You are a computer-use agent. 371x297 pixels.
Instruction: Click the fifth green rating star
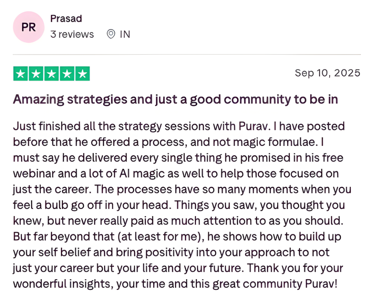tap(82, 74)
